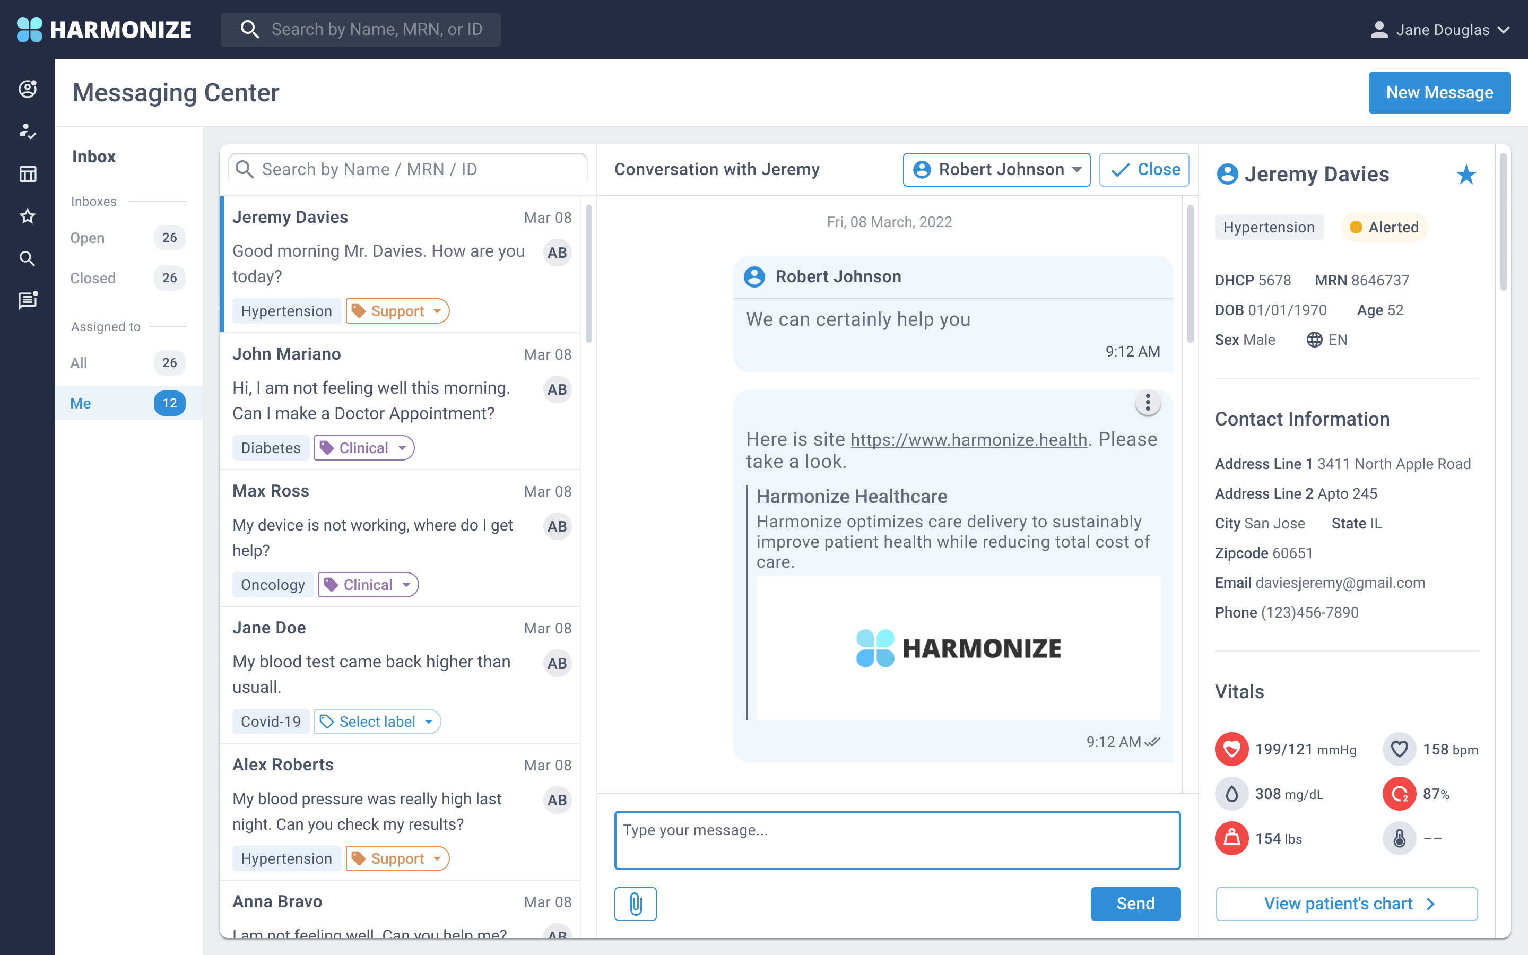Click the patient tasks sidebar icon
This screenshot has width=1528, height=955.
[27, 132]
